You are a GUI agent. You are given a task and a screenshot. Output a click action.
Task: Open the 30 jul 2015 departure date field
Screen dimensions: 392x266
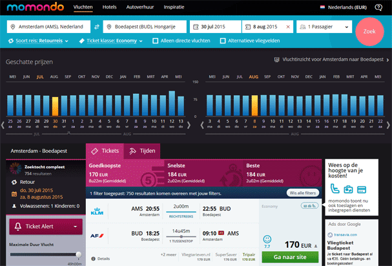coord(216,27)
